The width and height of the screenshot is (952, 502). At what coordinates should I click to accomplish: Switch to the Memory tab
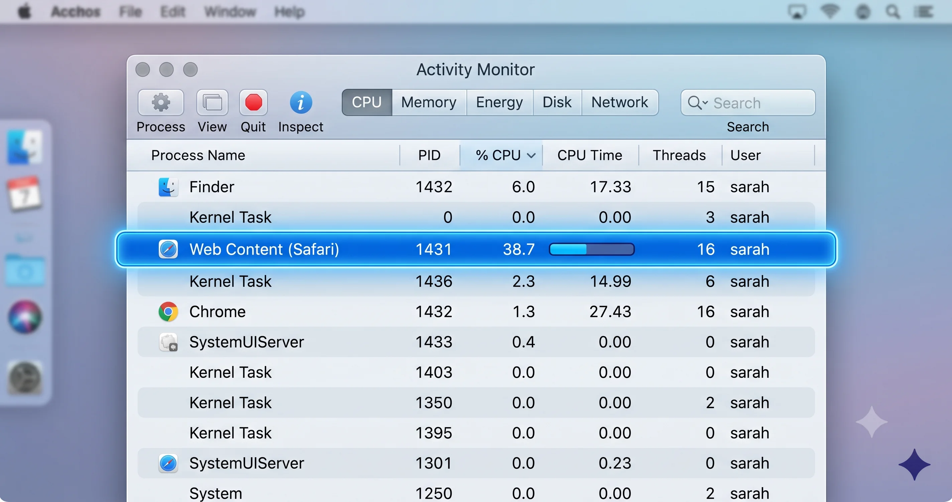pyautogui.click(x=429, y=102)
